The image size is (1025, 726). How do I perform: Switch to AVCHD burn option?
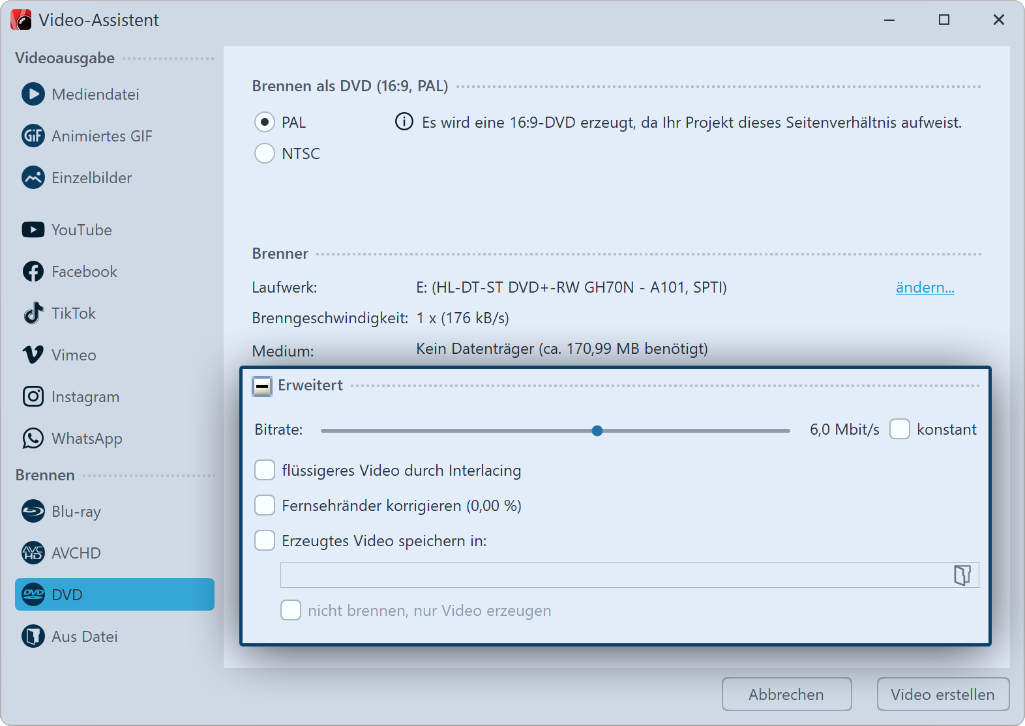click(76, 553)
